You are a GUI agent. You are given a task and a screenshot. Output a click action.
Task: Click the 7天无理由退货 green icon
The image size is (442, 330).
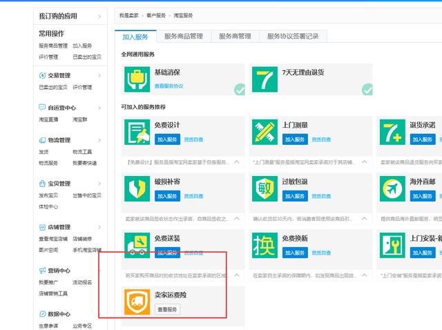click(265, 79)
